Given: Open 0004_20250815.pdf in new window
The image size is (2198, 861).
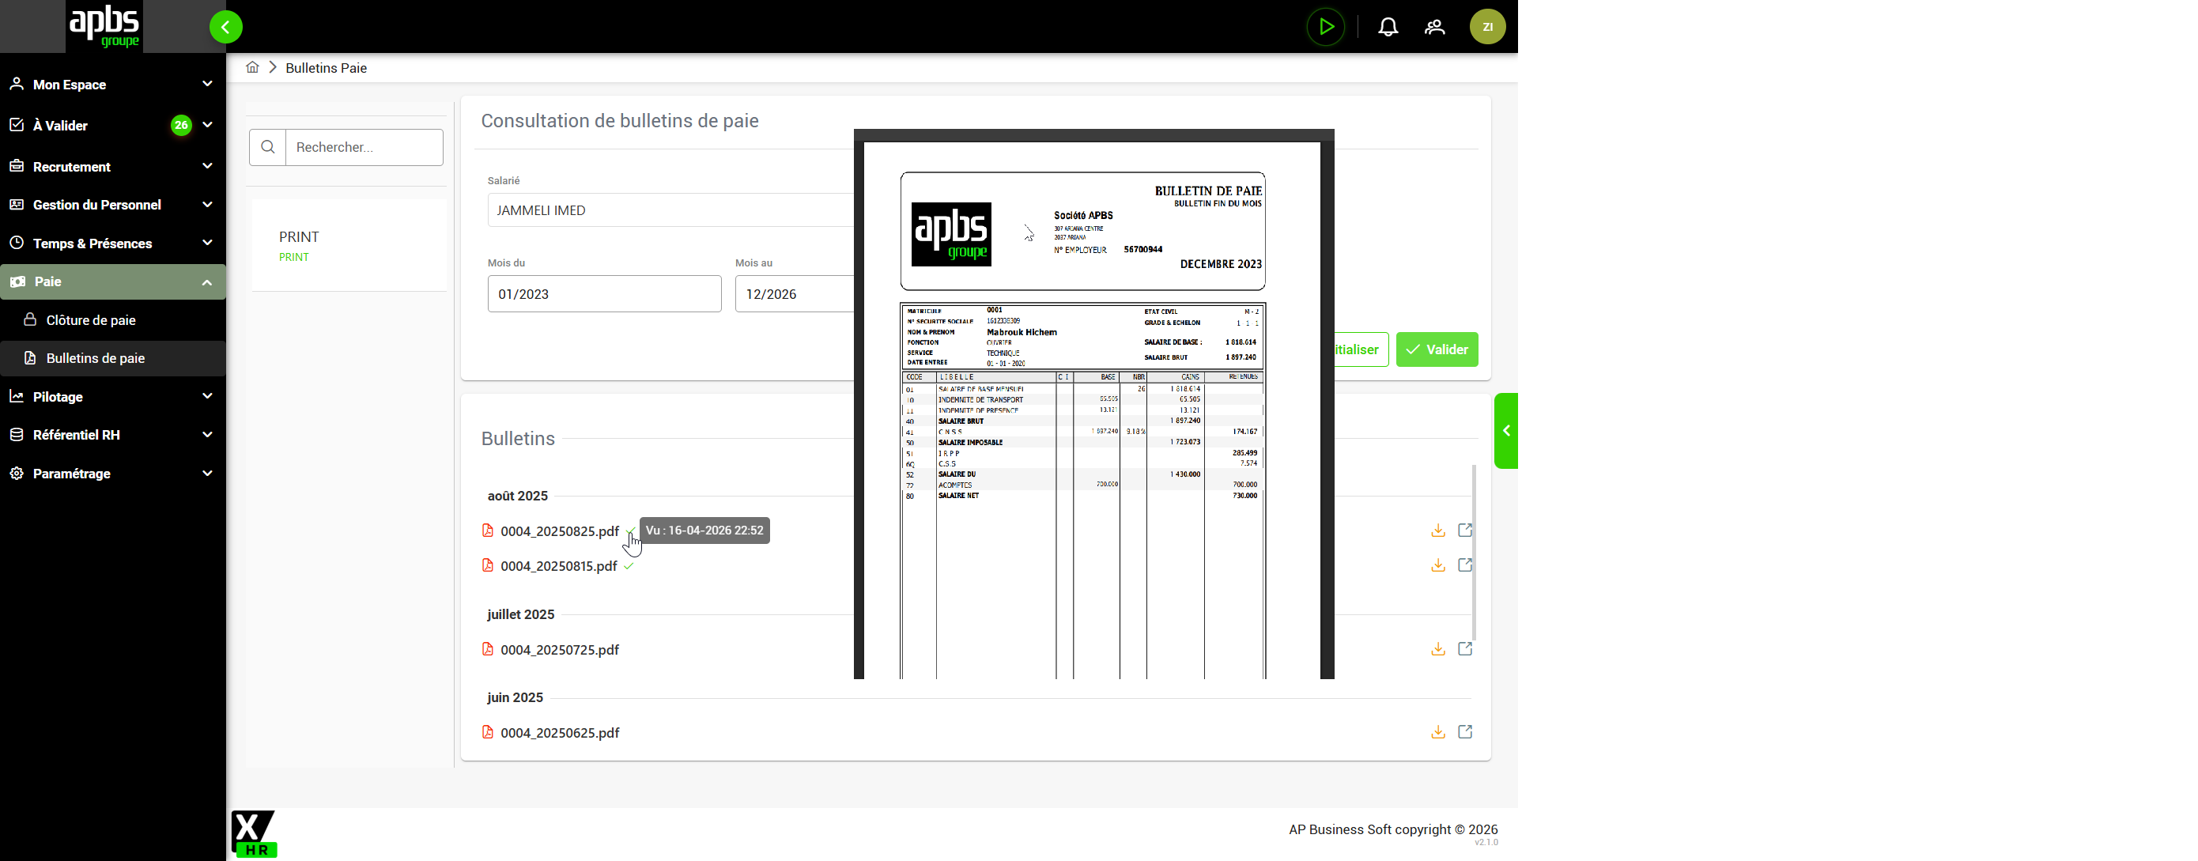Looking at the screenshot, I should pos(1465,565).
